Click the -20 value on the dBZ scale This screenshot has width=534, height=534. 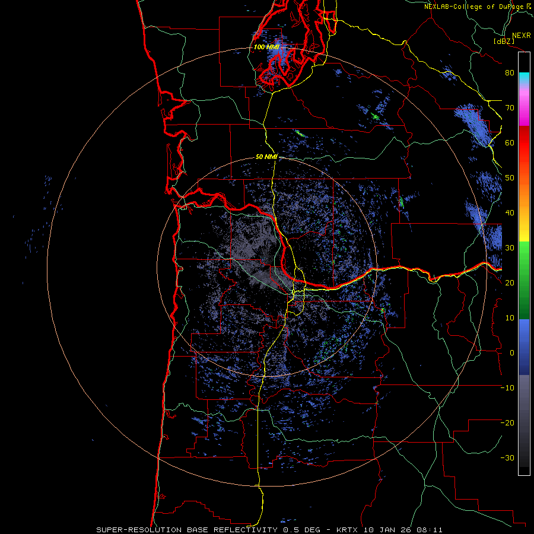pyautogui.click(x=507, y=423)
